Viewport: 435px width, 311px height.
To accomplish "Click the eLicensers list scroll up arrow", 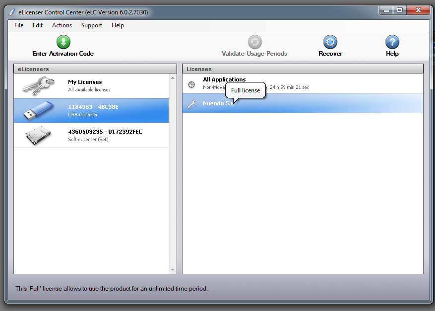I will tap(173, 78).
